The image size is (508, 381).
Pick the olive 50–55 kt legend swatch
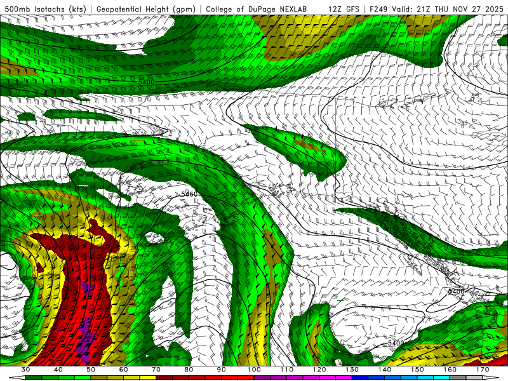(99, 378)
